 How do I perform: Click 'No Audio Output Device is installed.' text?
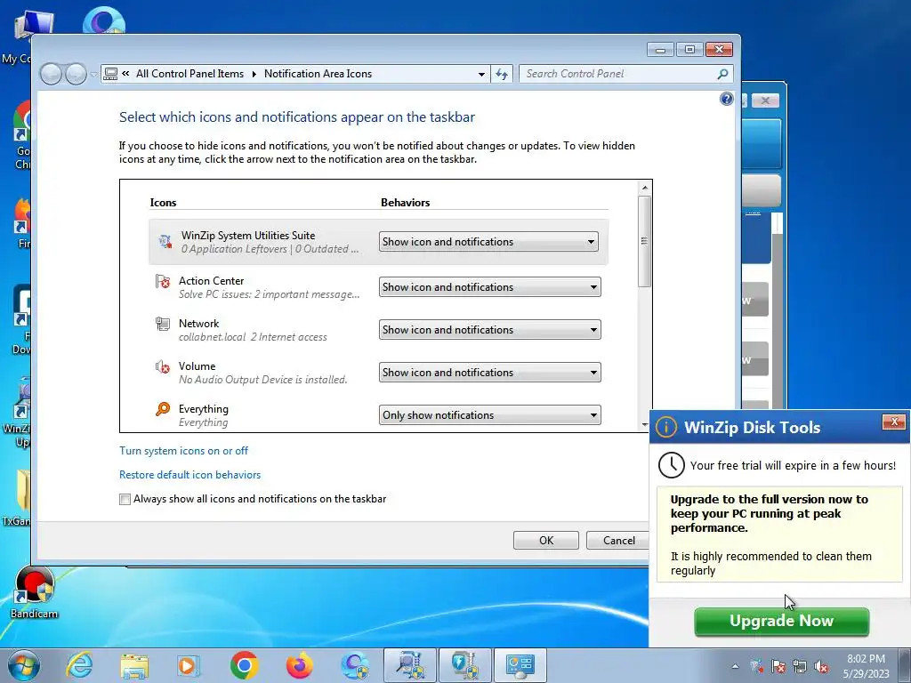tap(262, 380)
